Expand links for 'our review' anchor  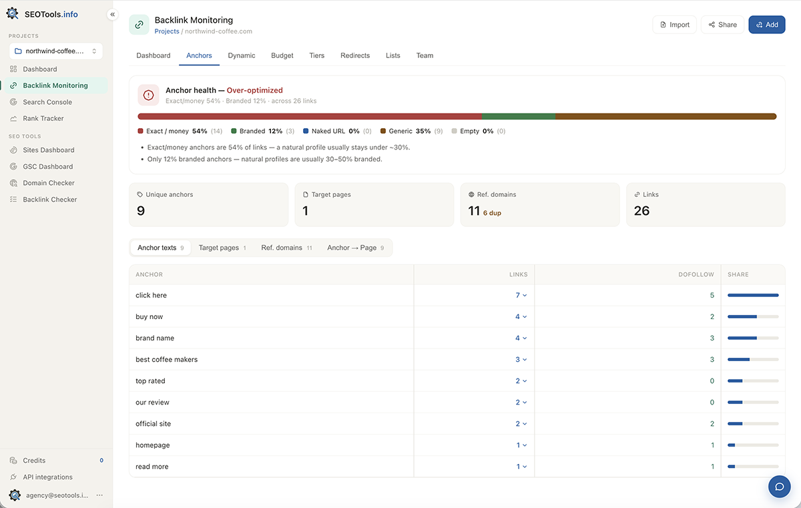coord(521,402)
